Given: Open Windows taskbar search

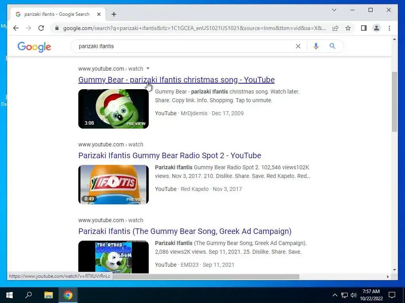Looking at the screenshot, I should click(28, 295).
